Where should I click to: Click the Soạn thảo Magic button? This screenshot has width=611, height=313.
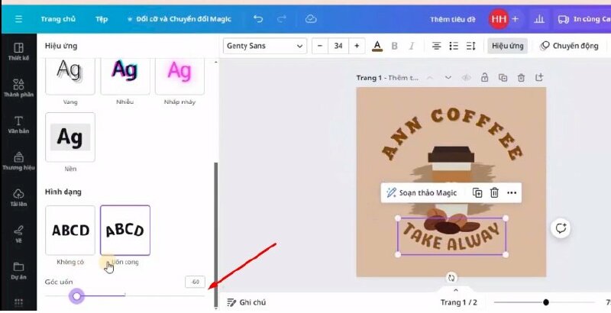click(x=422, y=192)
